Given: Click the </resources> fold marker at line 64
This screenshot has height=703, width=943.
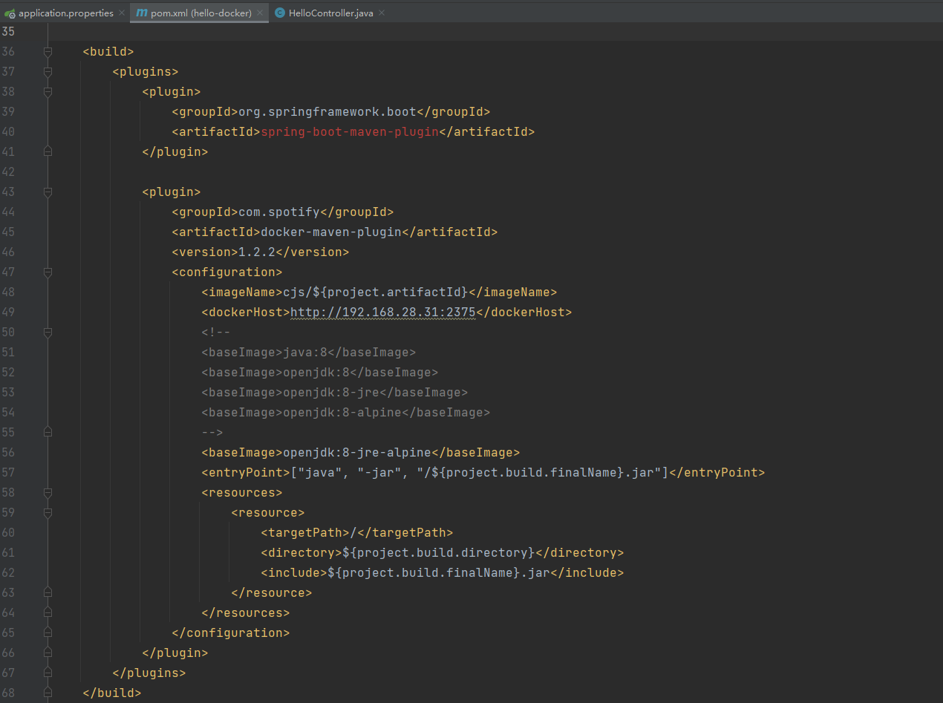Looking at the screenshot, I should (x=48, y=613).
